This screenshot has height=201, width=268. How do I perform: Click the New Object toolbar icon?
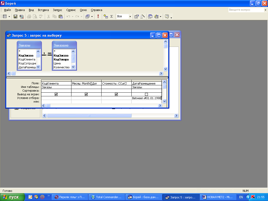[x=156, y=16]
